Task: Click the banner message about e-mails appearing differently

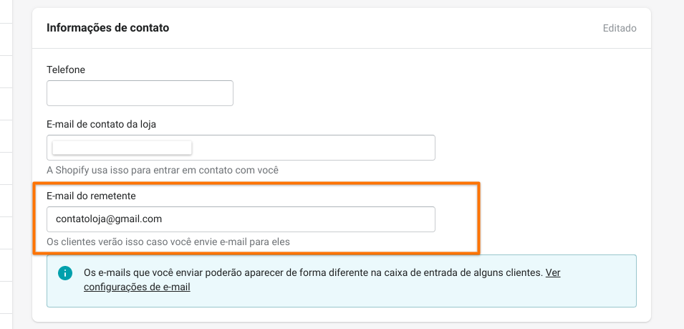Action: click(x=313, y=273)
